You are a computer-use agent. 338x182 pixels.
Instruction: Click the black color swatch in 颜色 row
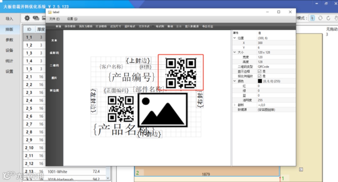point(260,81)
